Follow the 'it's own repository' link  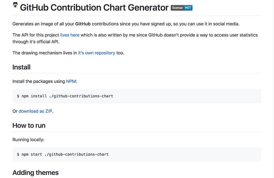[97, 53]
